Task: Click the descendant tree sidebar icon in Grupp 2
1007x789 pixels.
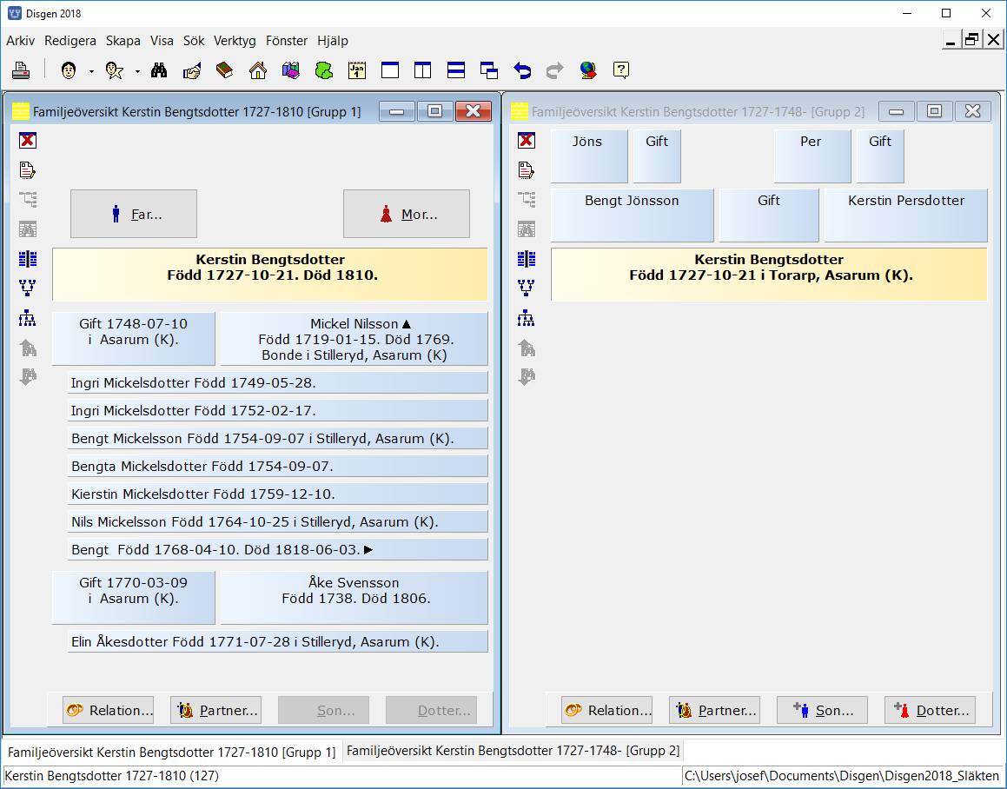Action: [527, 318]
